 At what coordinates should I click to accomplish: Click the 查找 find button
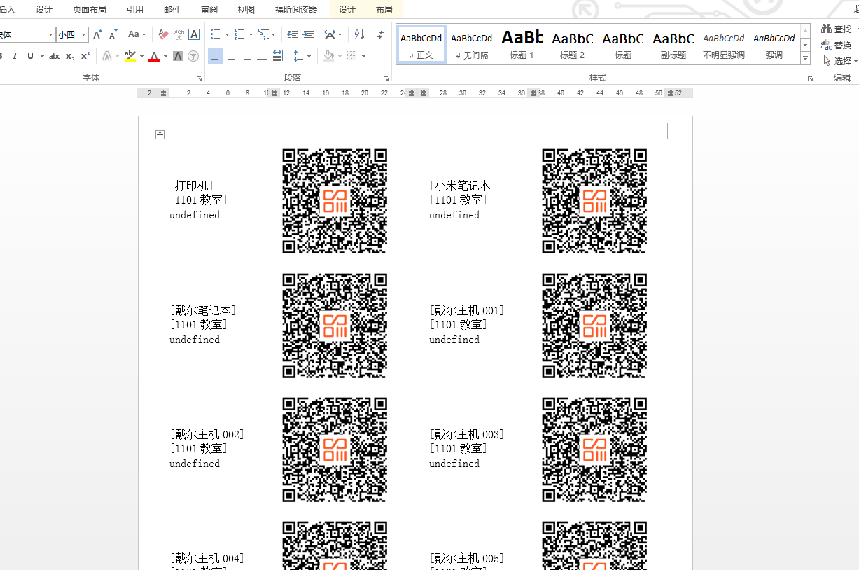[x=837, y=29]
